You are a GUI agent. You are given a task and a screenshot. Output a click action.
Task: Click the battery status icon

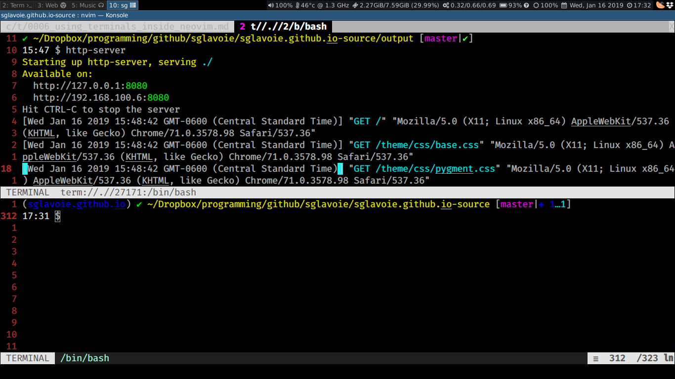pyautogui.click(x=503, y=5)
